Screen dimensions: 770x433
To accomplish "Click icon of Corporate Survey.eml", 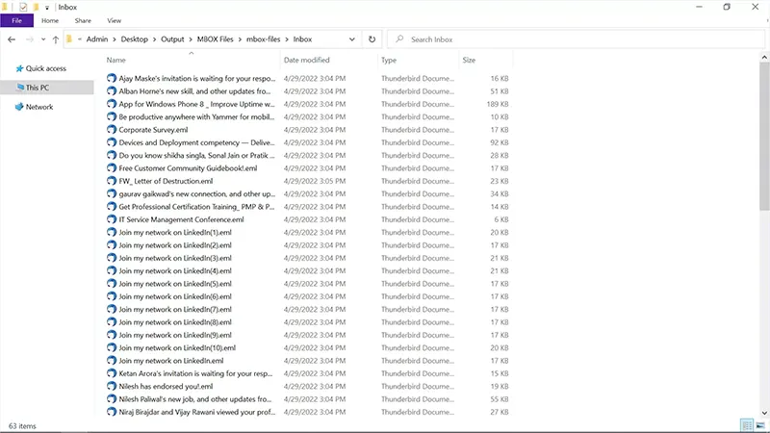I will click(x=112, y=130).
